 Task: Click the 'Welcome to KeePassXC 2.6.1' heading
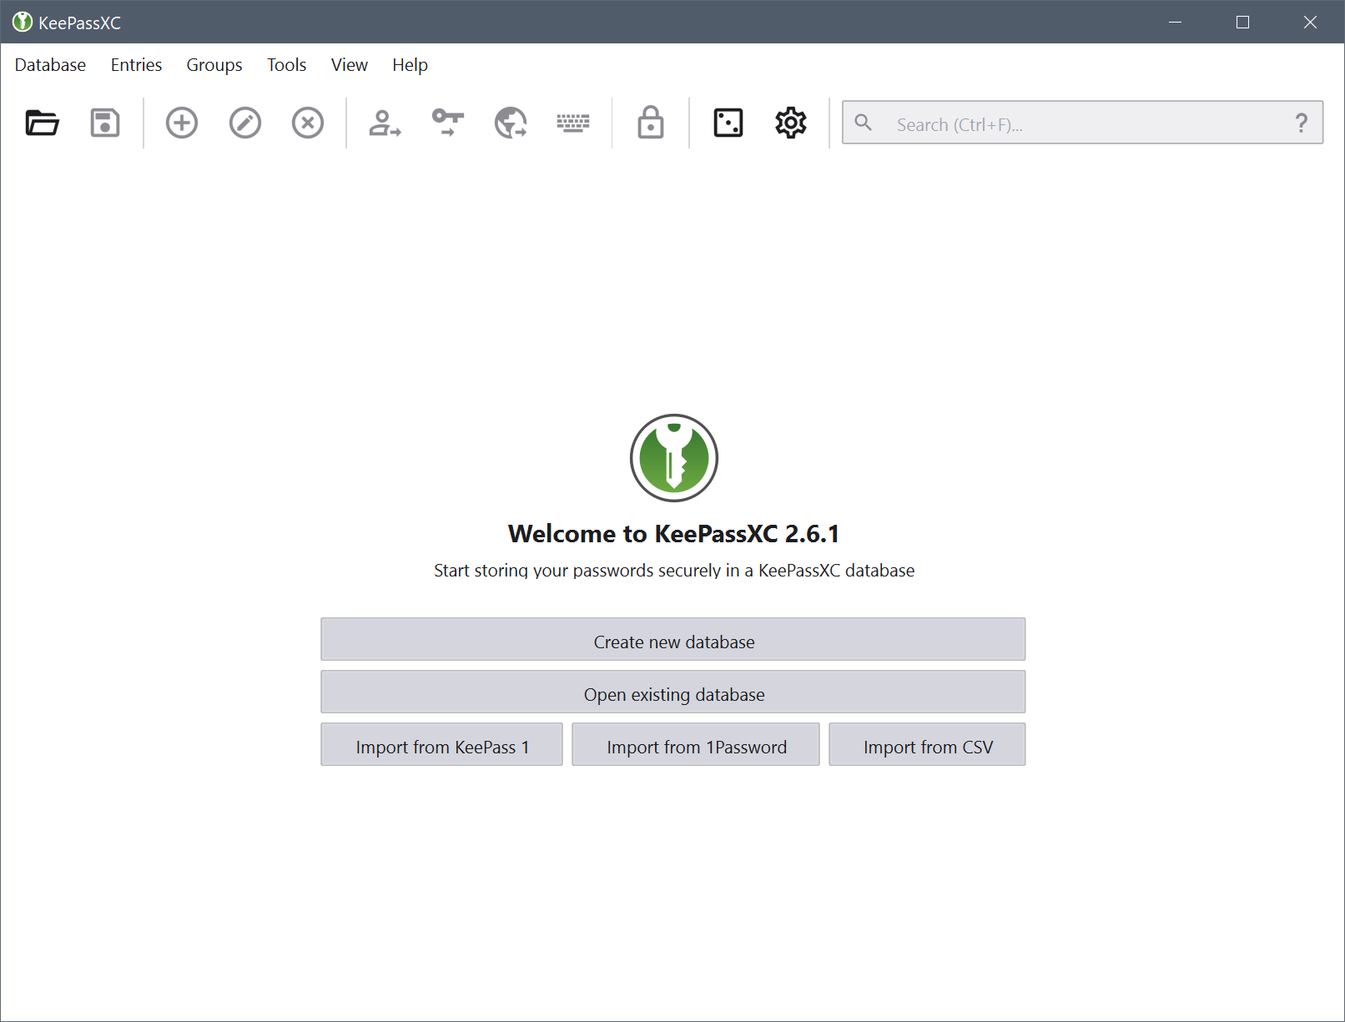(674, 534)
